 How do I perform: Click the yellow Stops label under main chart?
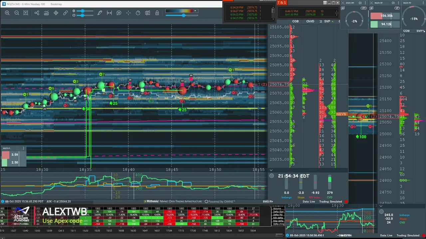pos(301,198)
